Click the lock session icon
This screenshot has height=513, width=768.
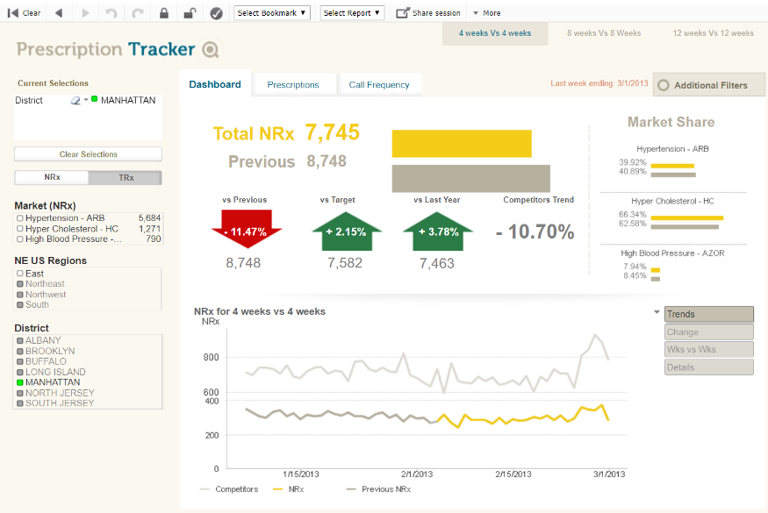point(162,12)
